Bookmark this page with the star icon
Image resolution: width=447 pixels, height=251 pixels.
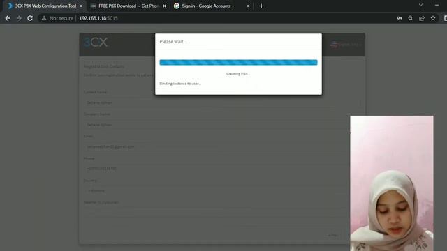[x=433, y=18]
